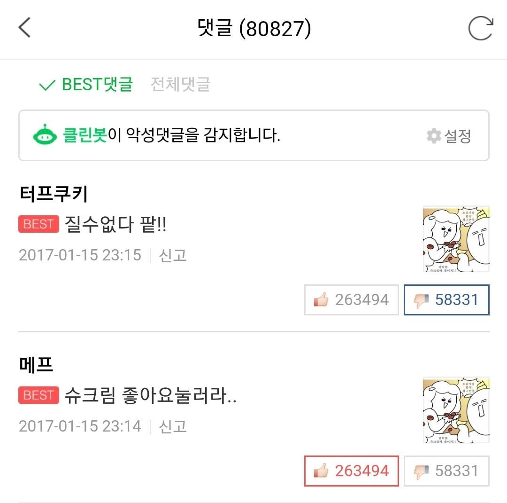Click the BEST badge on 질수없다 팥!! comment
This screenshot has height=503, width=507.
(x=38, y=225)
